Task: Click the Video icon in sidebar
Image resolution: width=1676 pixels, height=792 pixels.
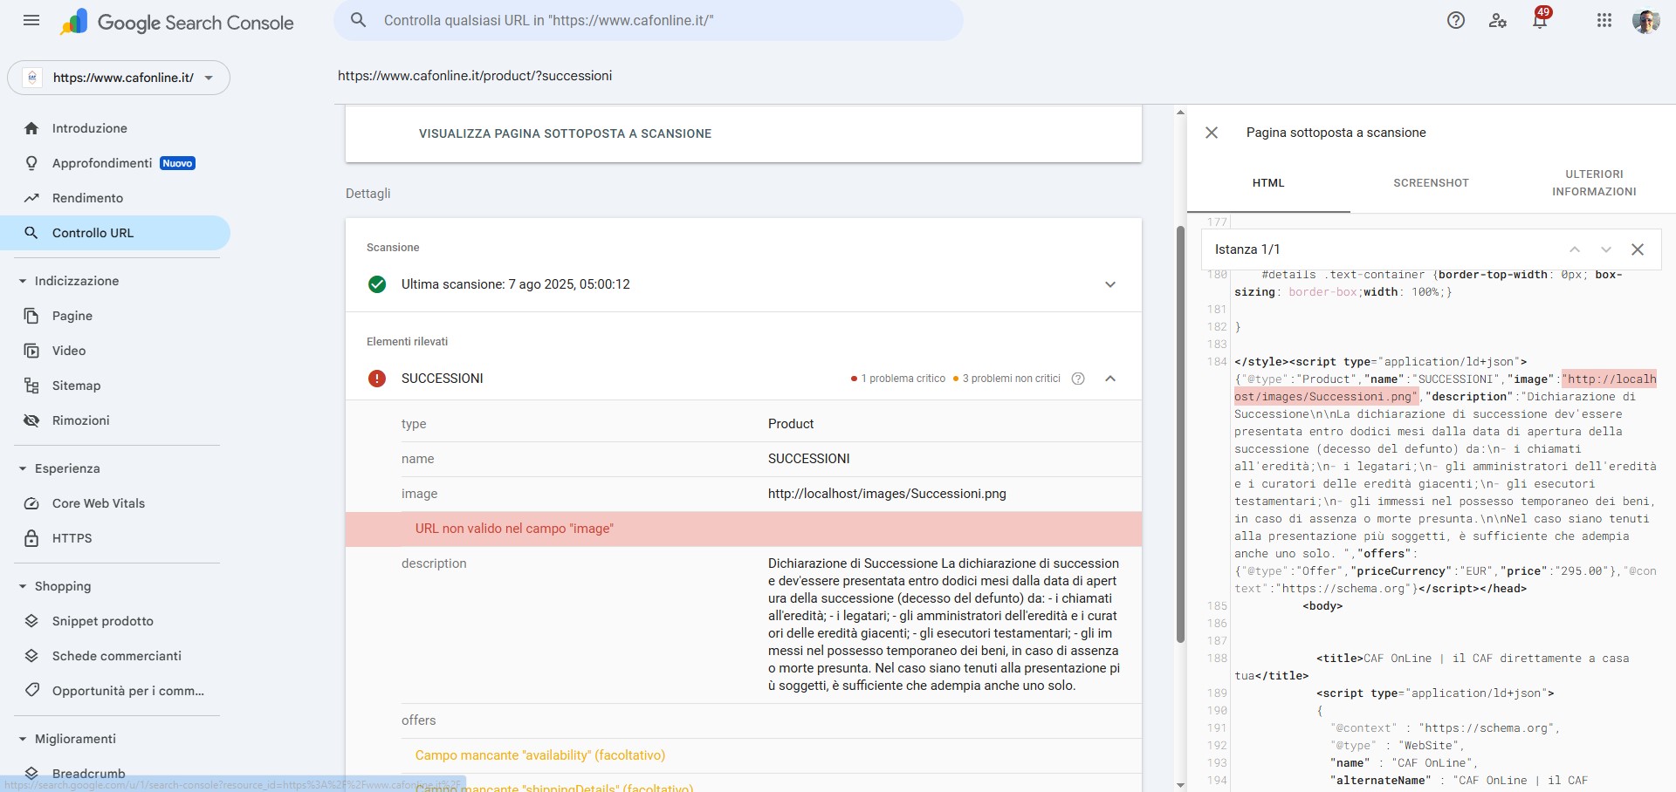Action: (x=31, y=351)
